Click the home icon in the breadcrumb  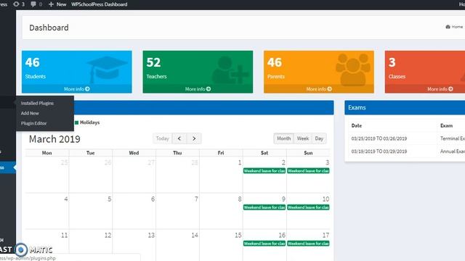tap(448, 27)
